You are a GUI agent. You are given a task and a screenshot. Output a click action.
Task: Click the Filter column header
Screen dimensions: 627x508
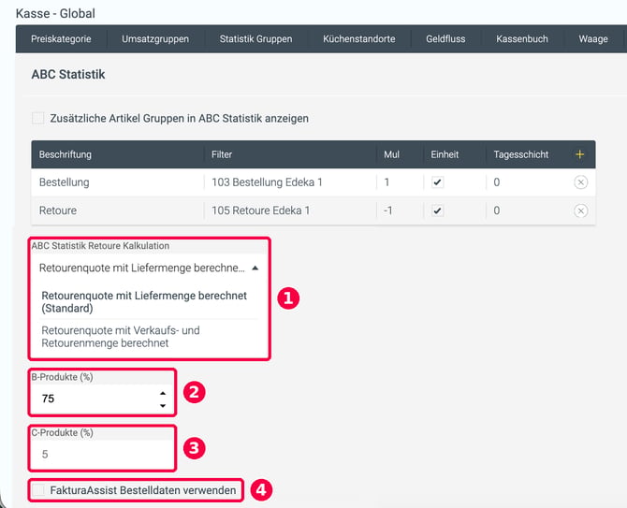pyautogui.click(x=222, y=154)
